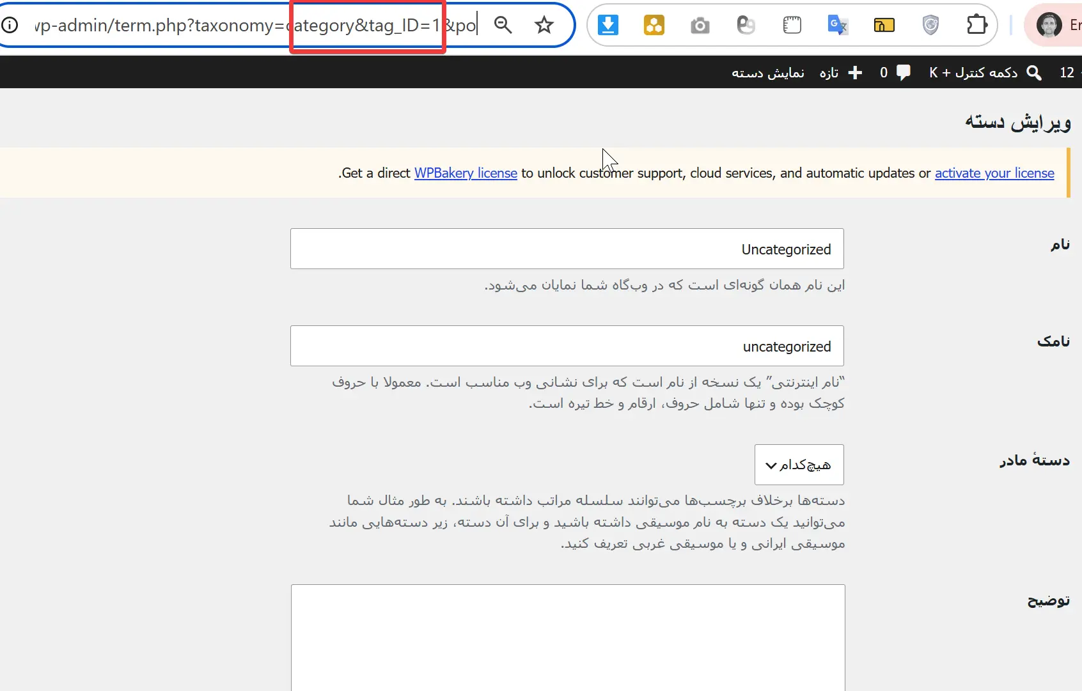
Task: Open the Extensions puzzle piece menu
Action: click(976, 26)
